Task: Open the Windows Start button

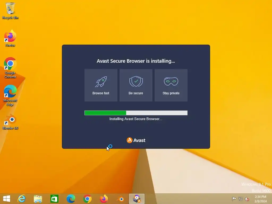Action: [7, 199]
